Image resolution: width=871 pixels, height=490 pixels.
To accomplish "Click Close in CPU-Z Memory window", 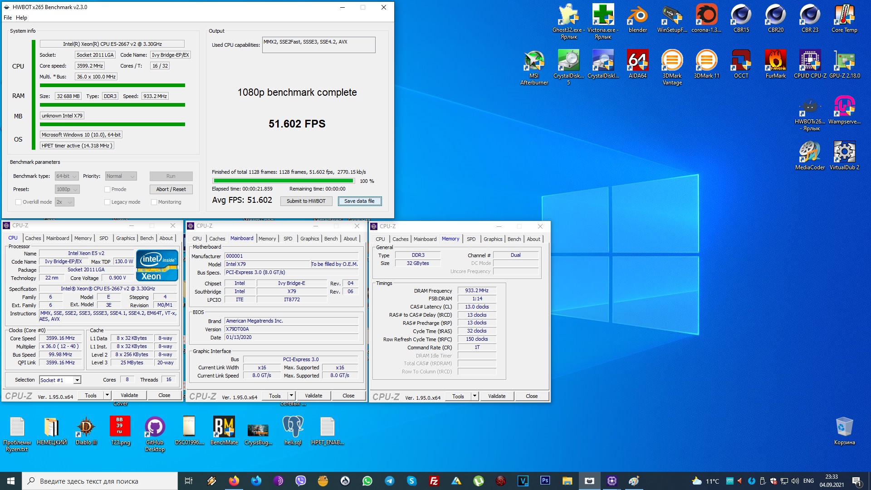I will [532, 396].
